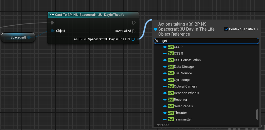Screen dimensions: 265x130
Task: Clear the search text with X icon
Action: pos(157,41)
